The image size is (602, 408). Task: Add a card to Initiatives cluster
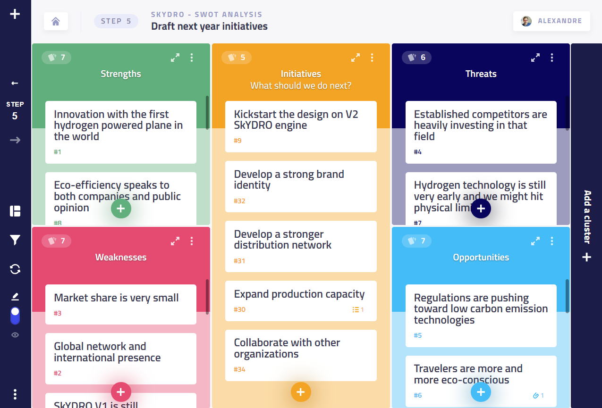[301, 392]
